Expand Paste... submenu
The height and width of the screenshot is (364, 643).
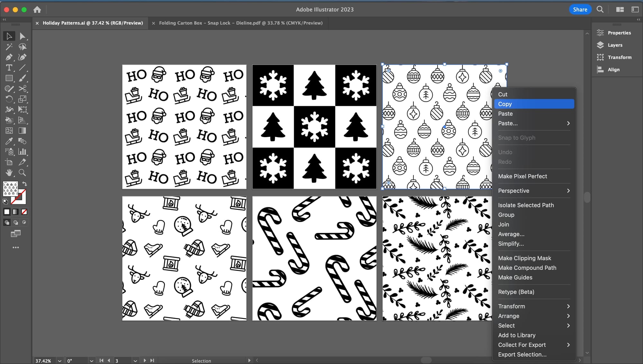(x=534, y=123)
